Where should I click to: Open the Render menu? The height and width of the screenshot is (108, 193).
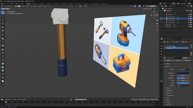click(12, 4)
